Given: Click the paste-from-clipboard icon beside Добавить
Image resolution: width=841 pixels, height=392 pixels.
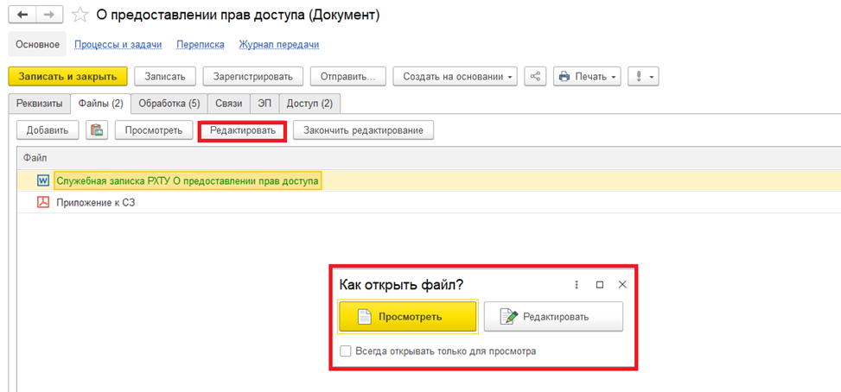Looking at the screenshot, I should click(x=97, y=130).
